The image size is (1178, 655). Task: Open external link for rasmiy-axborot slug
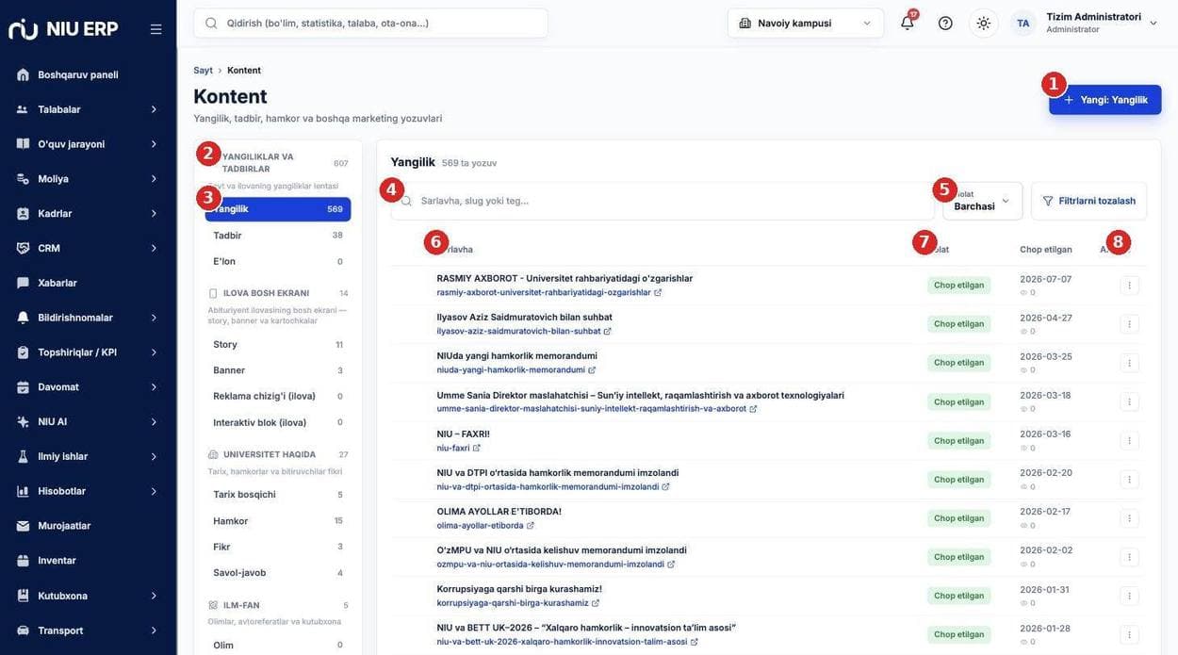click(658, 292)
